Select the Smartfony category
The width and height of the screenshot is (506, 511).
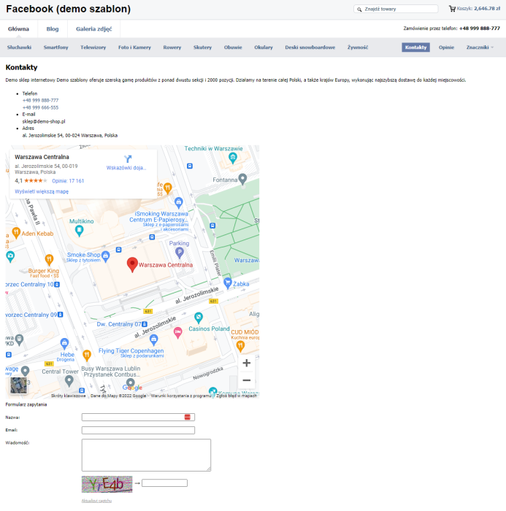click(x=56, y=47)
